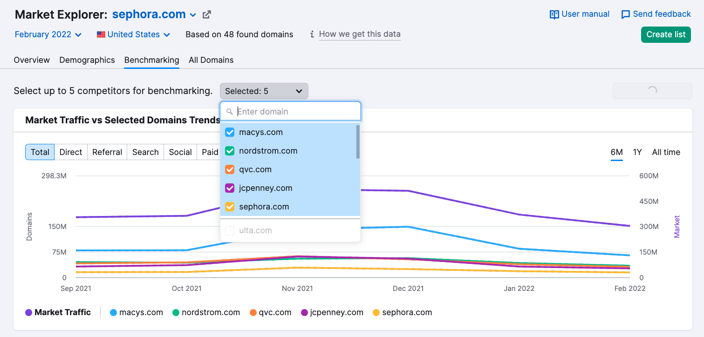Click Based on 48 found domains text
The height and width of the screenshot is (337, 704).
[x=239, y=34]
